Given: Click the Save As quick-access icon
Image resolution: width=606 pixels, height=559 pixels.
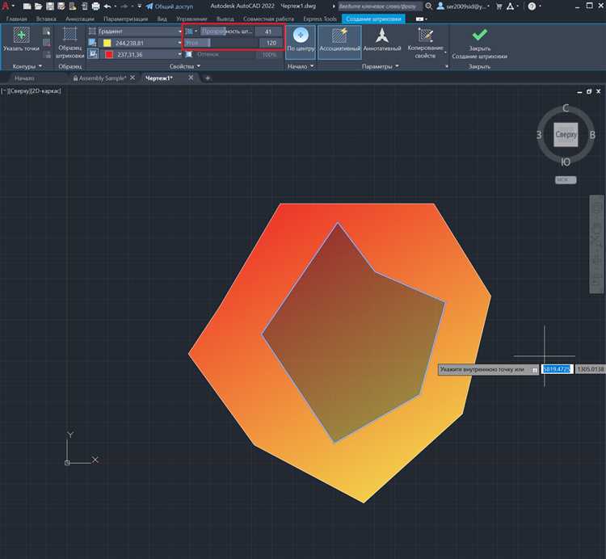Looking at the screenshot, I should 61,6.
